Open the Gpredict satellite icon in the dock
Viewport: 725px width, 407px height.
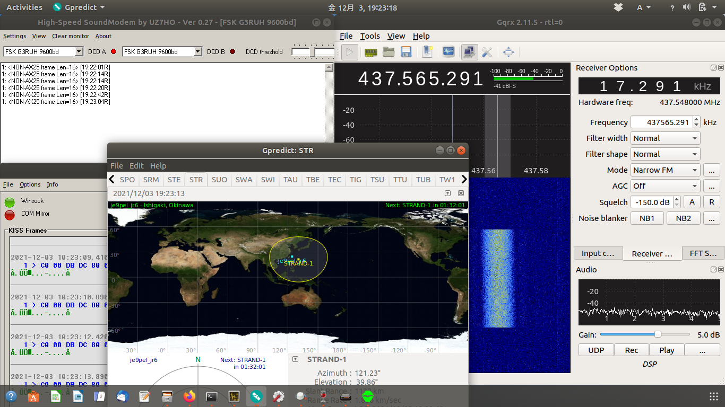tap(256, 396)
